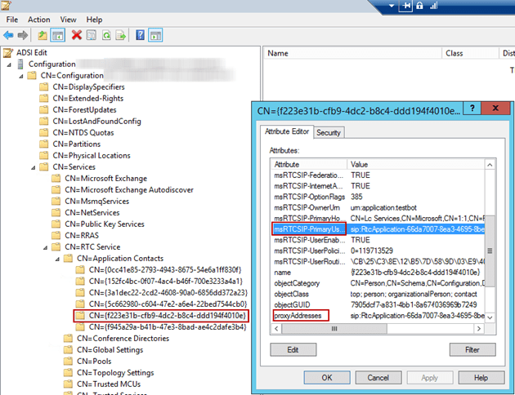515x395 pixels.
Task: Expand the CN=Microsoft Exchange node
Action: 44,179
